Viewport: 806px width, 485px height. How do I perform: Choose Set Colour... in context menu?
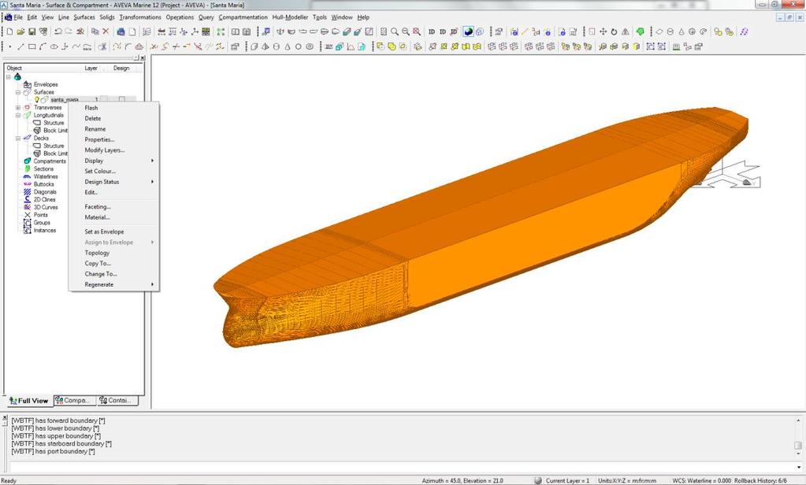113,171
